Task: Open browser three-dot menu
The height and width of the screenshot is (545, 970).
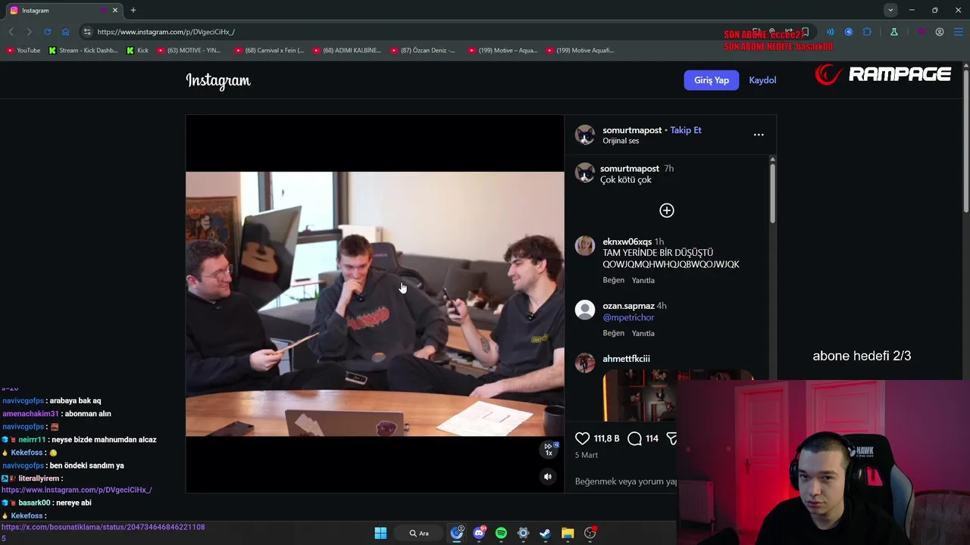Action: (x=958, y=32)
